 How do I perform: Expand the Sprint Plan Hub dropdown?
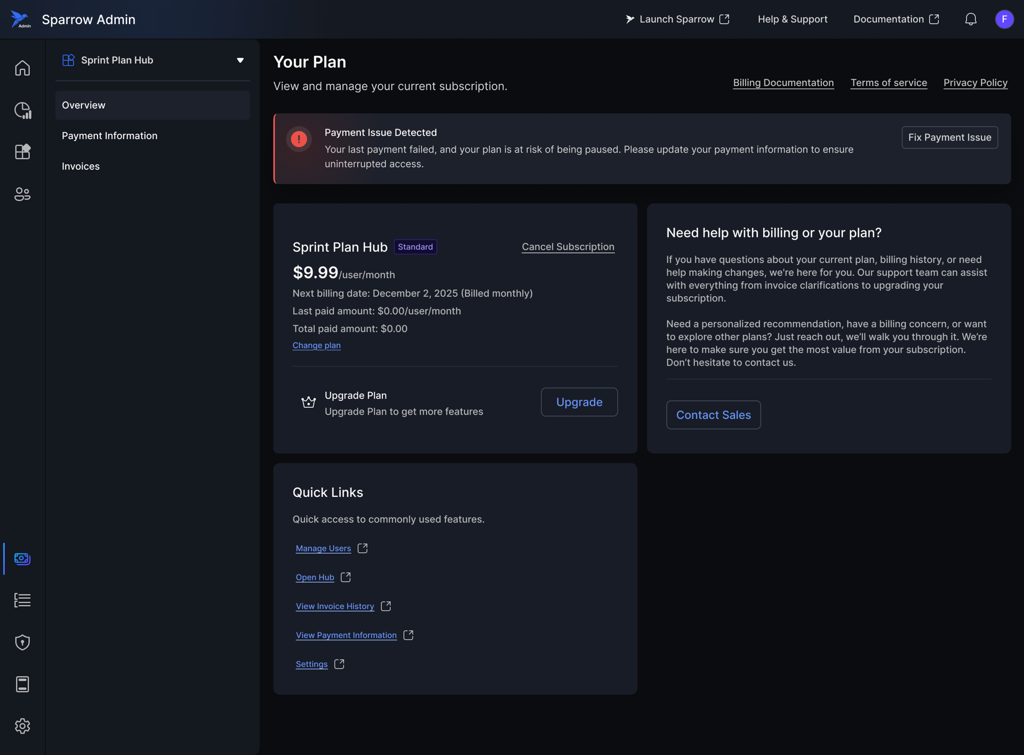(x=239, y=60)
